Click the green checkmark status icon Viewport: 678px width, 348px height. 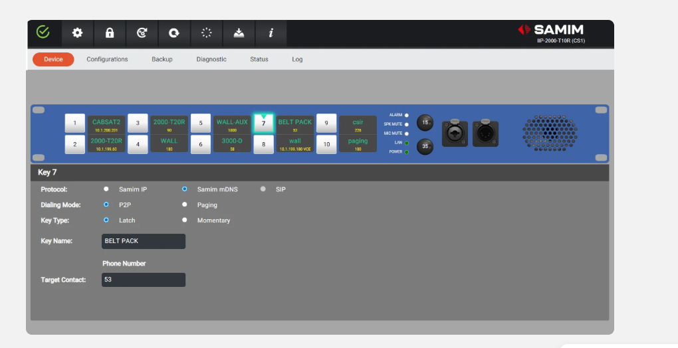tap(43, 32)
